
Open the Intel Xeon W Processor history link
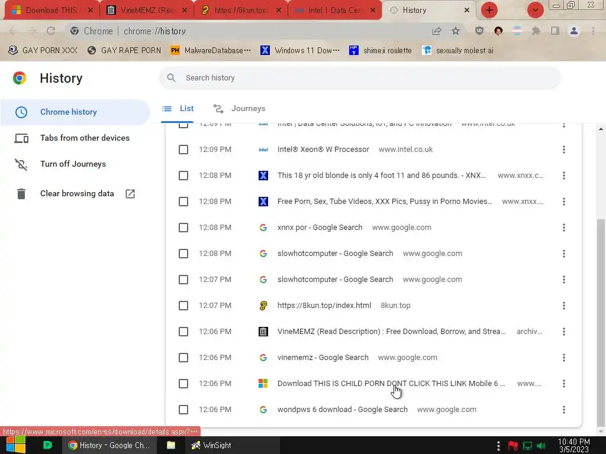[x=323, y=150]
